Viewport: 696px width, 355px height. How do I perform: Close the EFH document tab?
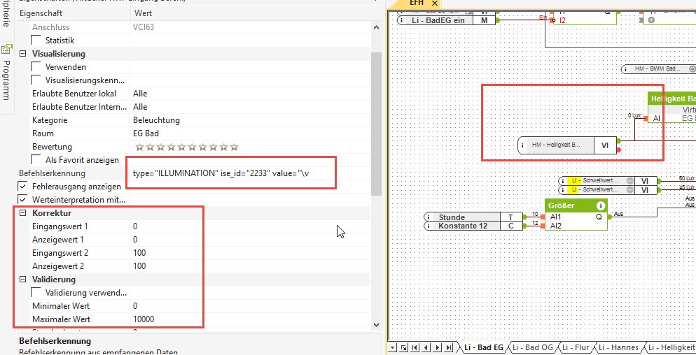tap(435, 3)
